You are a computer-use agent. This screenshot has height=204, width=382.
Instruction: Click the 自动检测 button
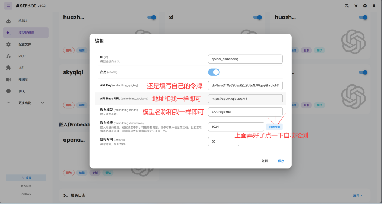pyautogui.click(x=274, y=127)
